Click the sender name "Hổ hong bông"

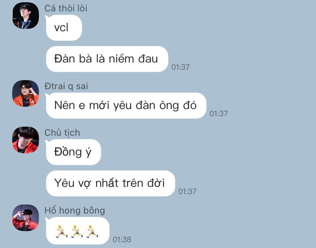74,211
